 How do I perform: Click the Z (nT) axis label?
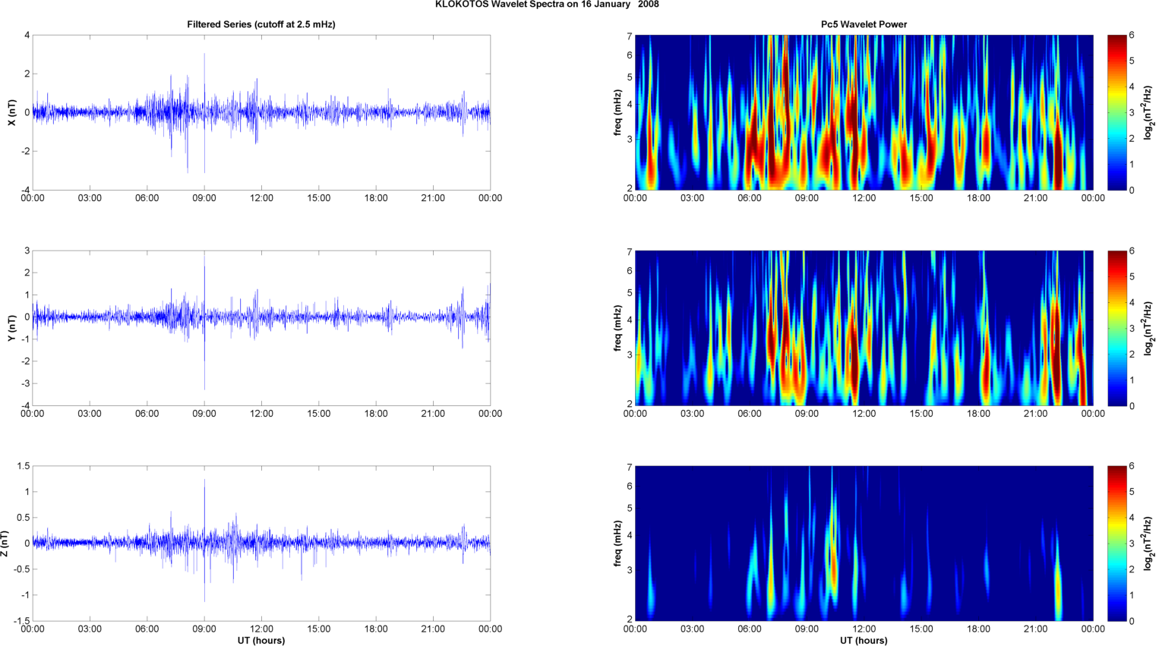5,544
